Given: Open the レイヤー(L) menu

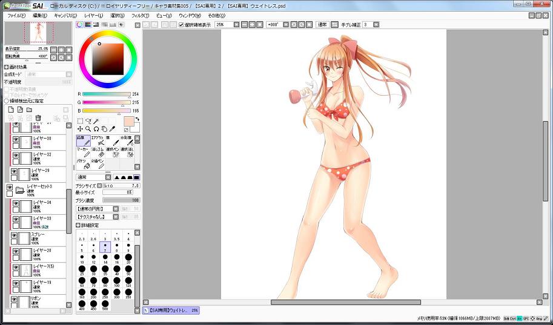Looking at the screenshot, I should (93, 15).
